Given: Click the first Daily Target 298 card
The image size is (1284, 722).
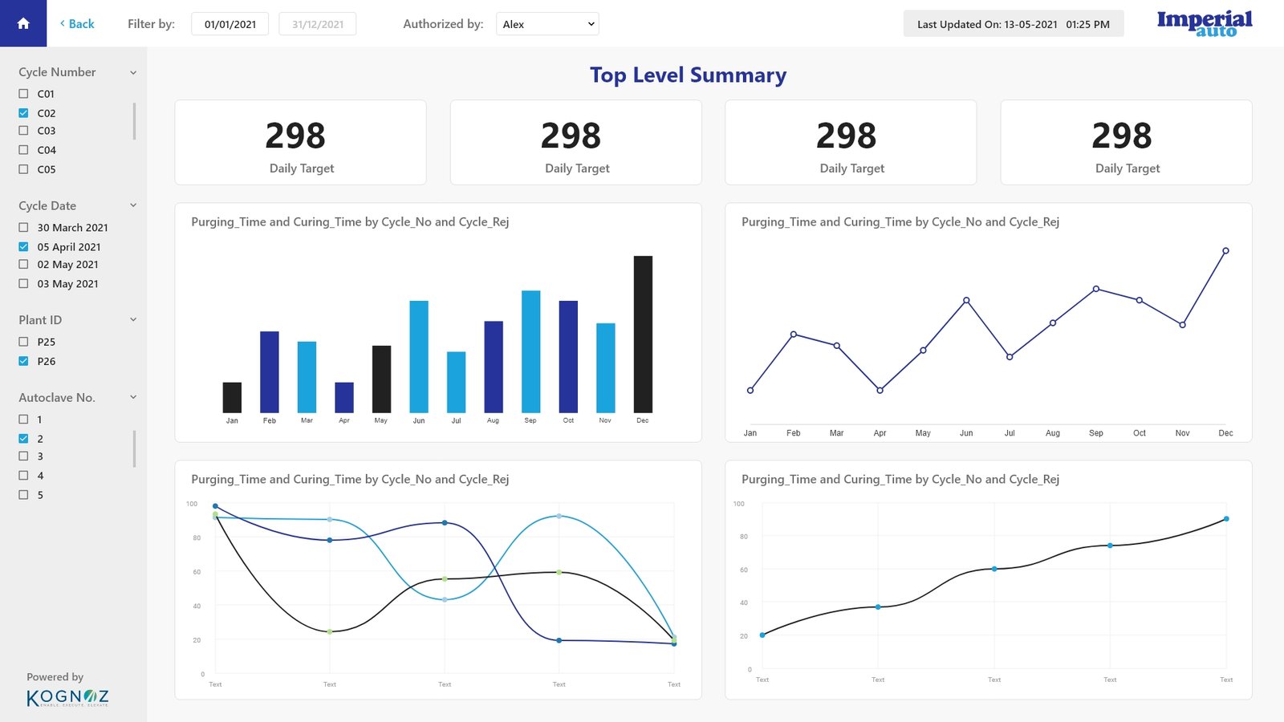Looking at the screenshot, I should tap(300, 143).
